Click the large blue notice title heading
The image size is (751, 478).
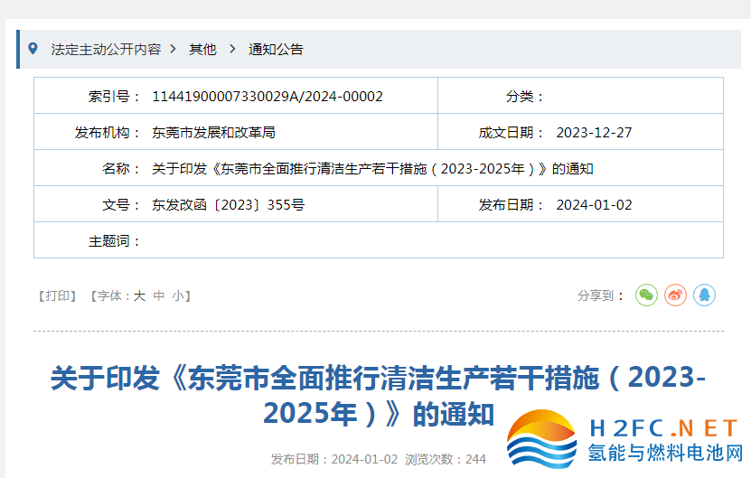[378, 395]
